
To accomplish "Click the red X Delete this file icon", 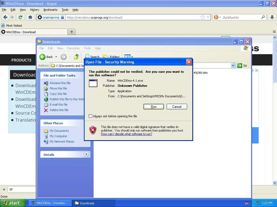I will coord(46,110).
